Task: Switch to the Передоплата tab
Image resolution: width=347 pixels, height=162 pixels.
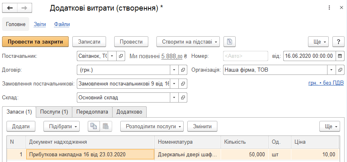Action: (x=92, y=112)
